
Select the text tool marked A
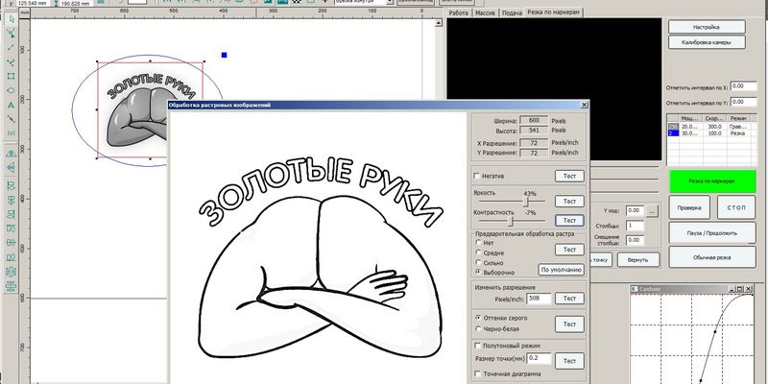coord(11,105)
